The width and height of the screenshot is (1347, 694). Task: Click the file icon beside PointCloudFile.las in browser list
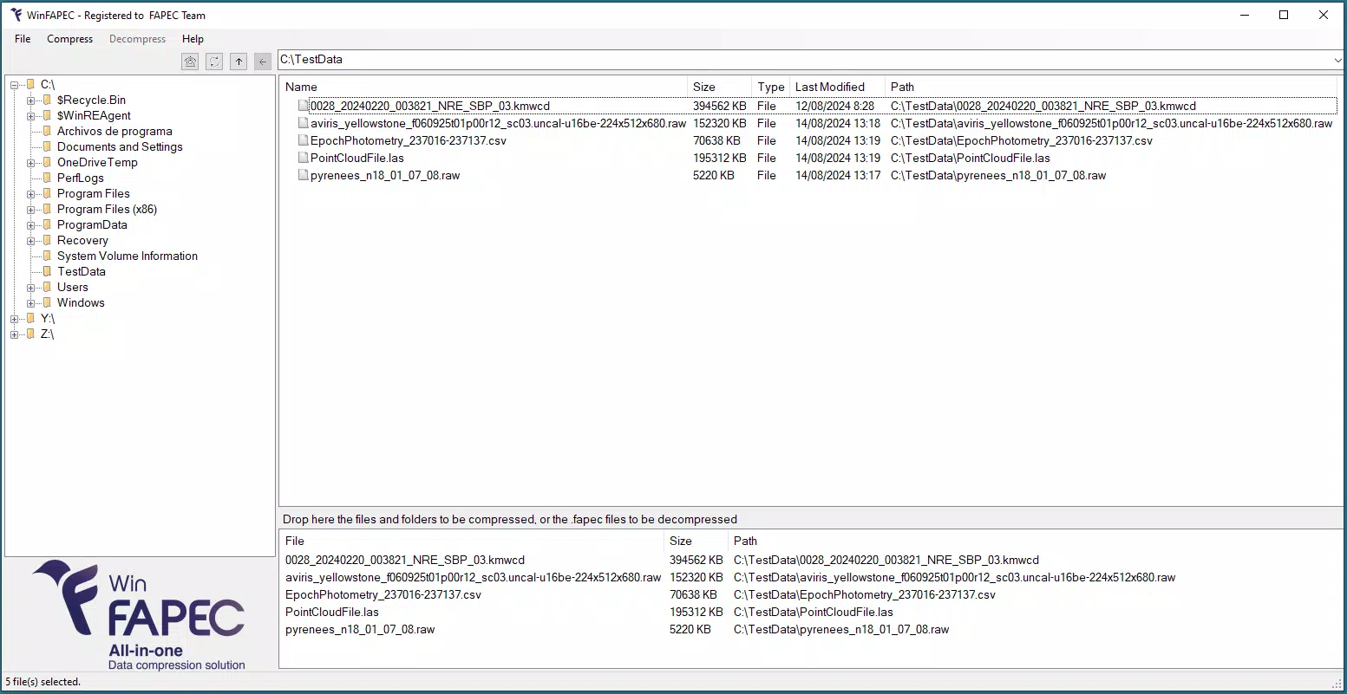[304, 158]
